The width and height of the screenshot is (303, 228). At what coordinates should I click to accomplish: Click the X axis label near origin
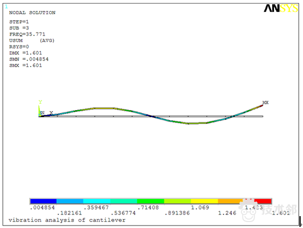(51, 113)
